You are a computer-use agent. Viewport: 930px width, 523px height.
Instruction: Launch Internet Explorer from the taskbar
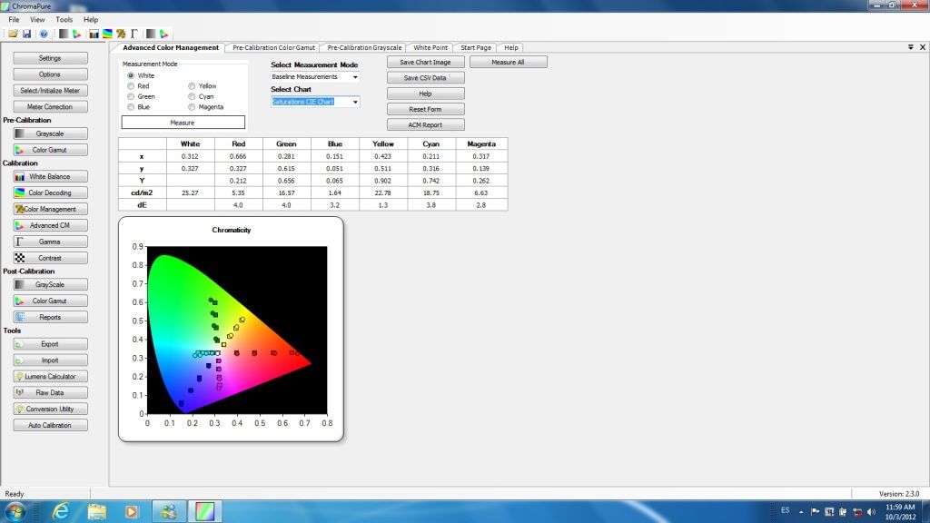pos(61,511)
